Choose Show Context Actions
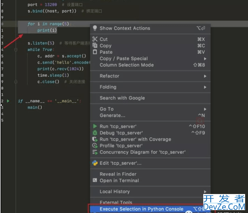 click(150, 28)
